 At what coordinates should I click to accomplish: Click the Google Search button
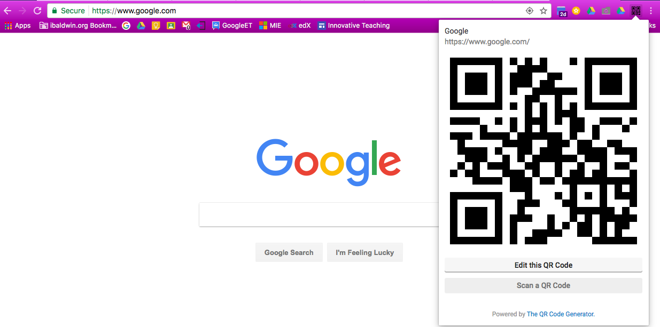point(289,252)
